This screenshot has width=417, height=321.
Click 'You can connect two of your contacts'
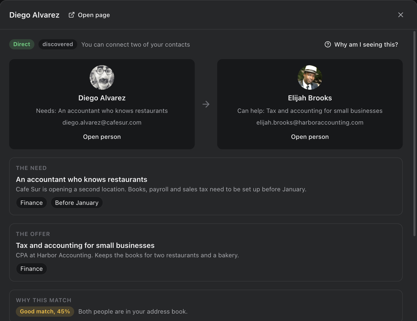point(136,45)
